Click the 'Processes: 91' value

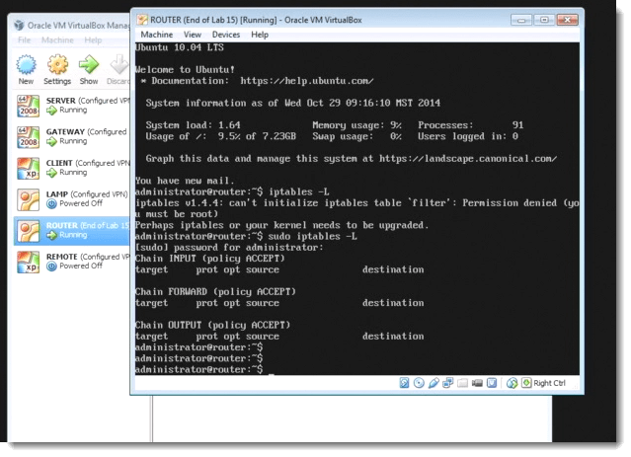[470, 125]
